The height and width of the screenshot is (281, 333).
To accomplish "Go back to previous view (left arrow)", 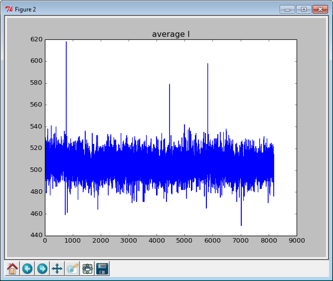I will coord(27,269).
